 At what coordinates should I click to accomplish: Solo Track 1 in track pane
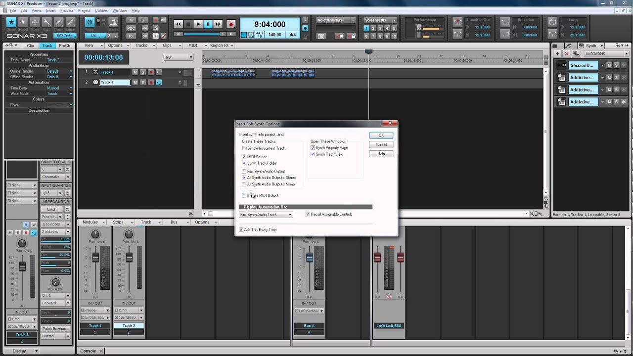(143, 72)
